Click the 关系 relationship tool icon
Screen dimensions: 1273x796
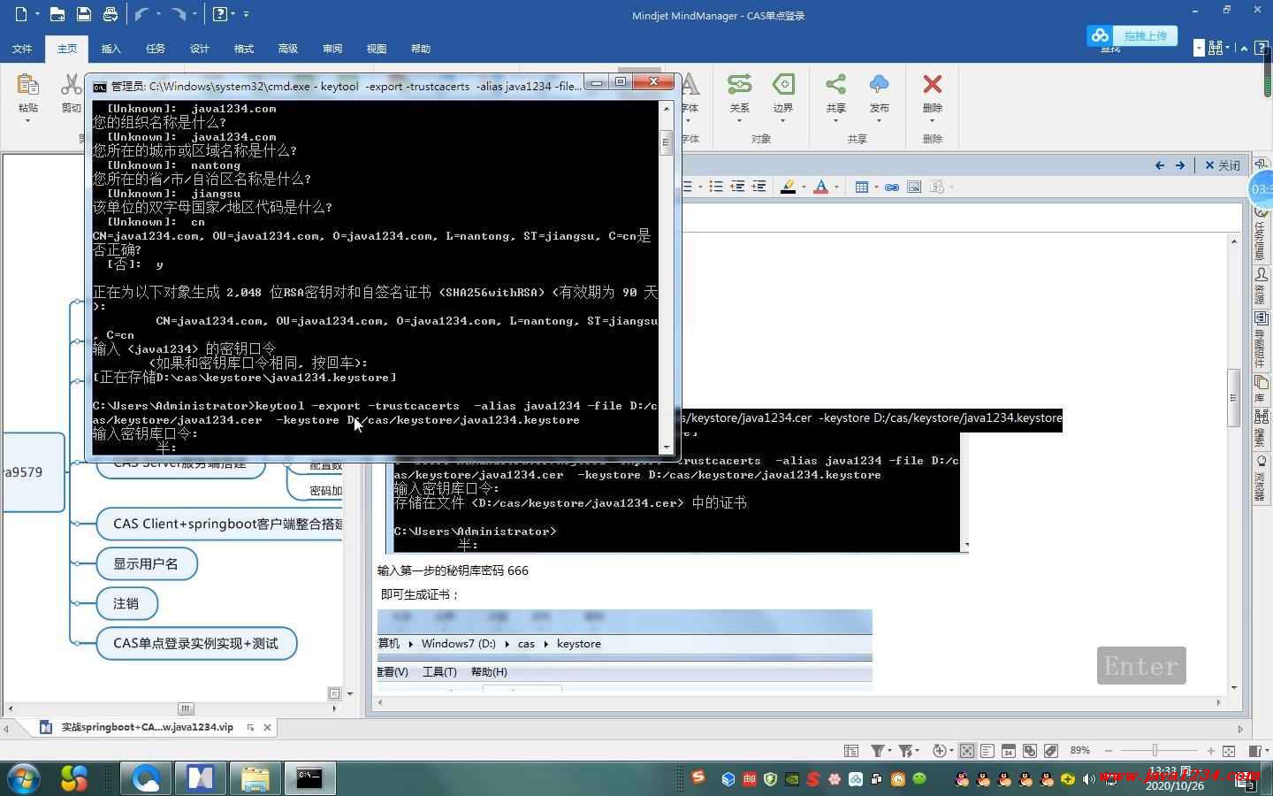coord(739,85)
